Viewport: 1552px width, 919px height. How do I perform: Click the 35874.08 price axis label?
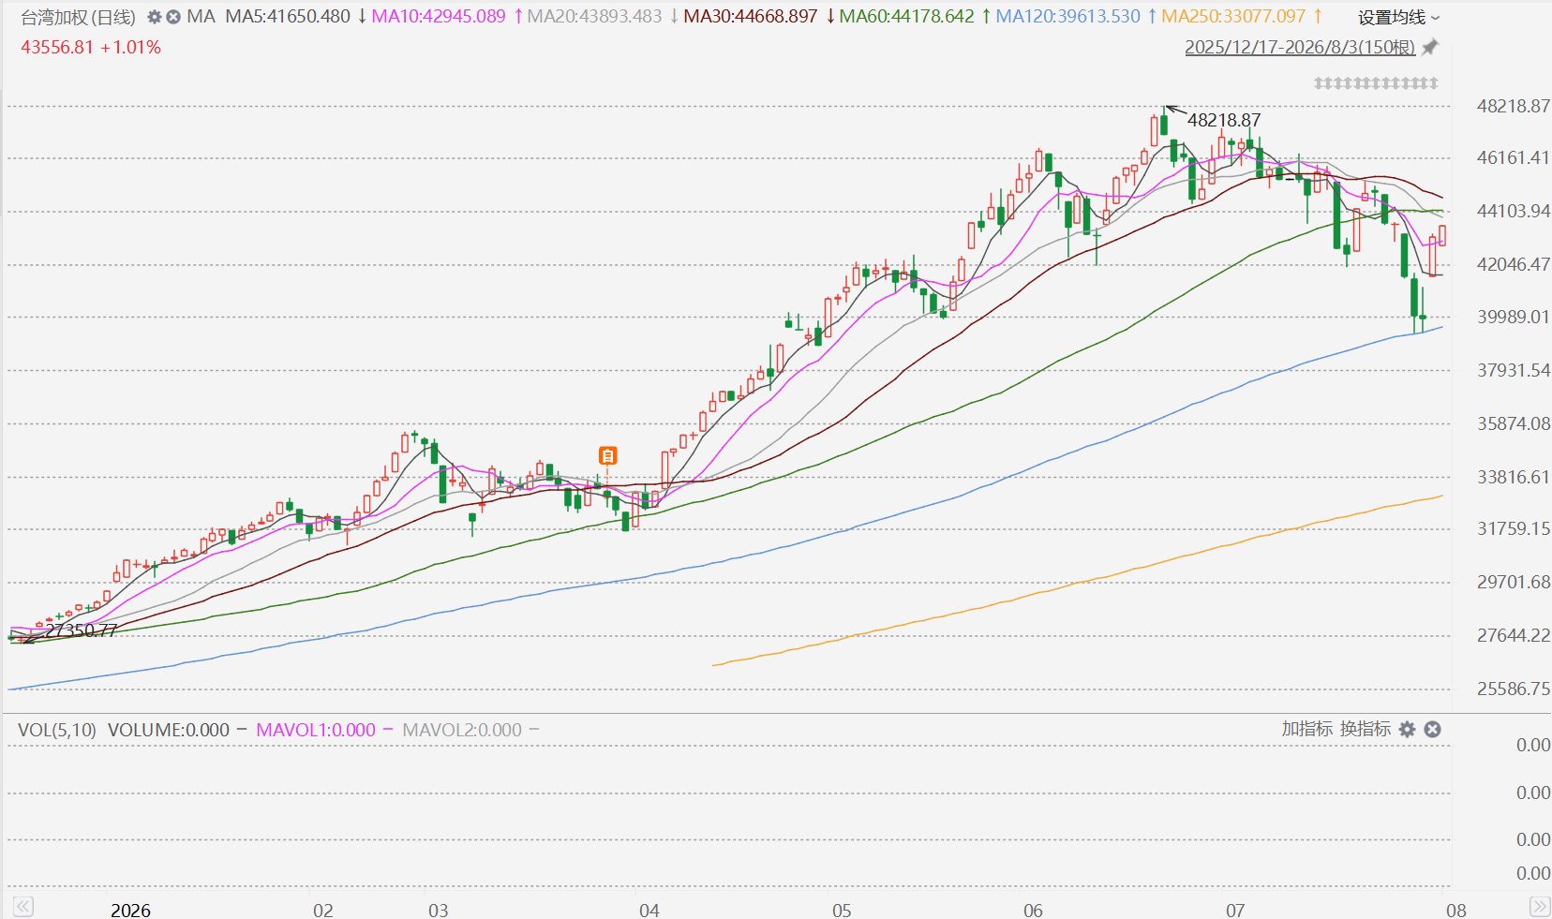tap(1514, 423)
